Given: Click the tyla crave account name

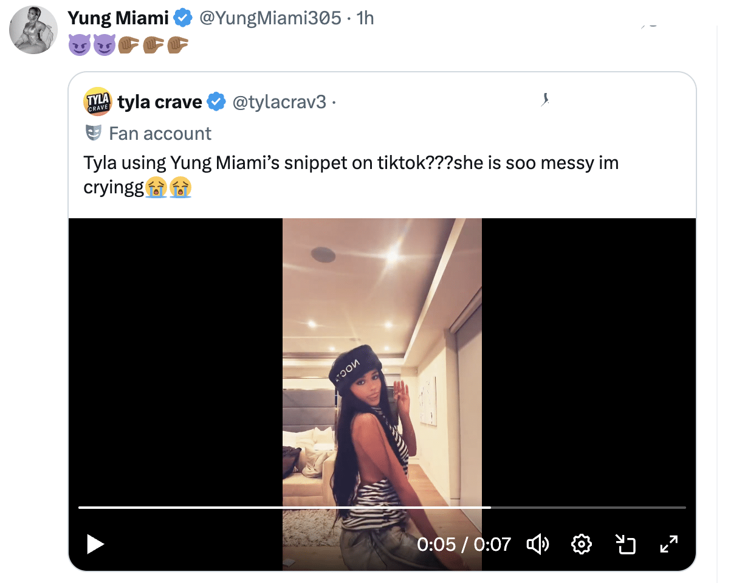Looking at the screenshot, I should 159,102.
